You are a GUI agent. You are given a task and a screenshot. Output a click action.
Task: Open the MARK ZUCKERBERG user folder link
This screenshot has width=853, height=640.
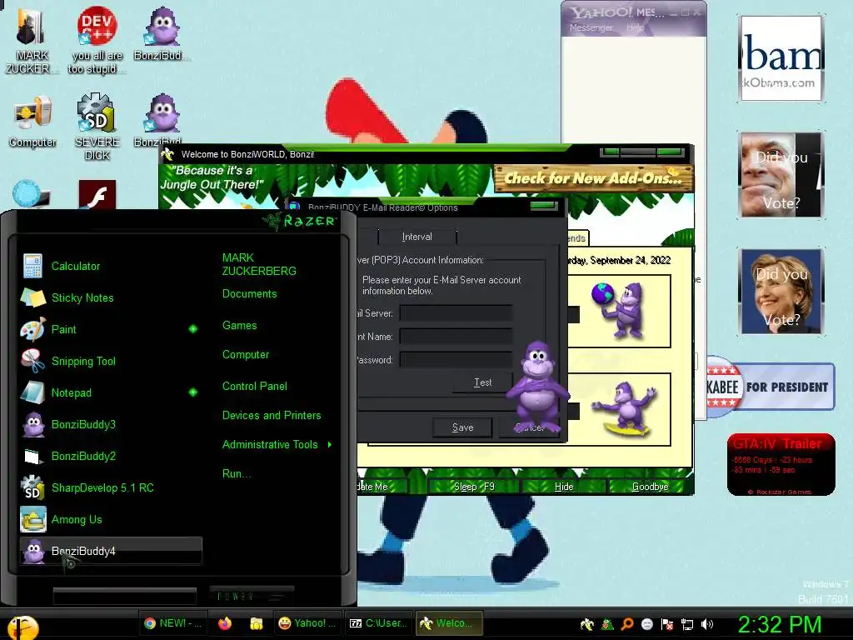[259, 264]
